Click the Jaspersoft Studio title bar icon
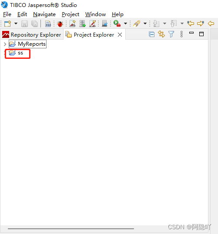The image size is (218, 234). tap(4, 5)
